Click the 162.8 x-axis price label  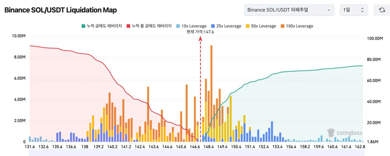360,147
